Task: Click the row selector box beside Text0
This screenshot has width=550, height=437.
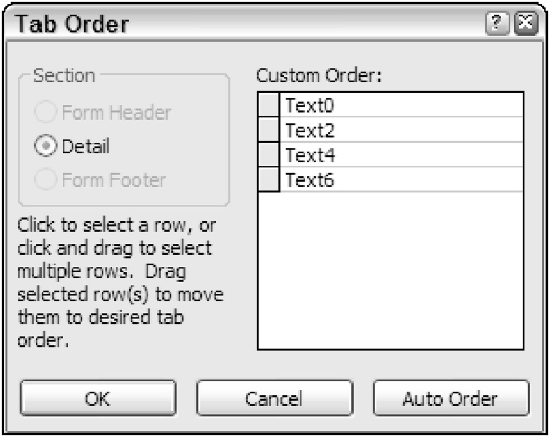Action: pyautogui.click(x=269, y=105)
